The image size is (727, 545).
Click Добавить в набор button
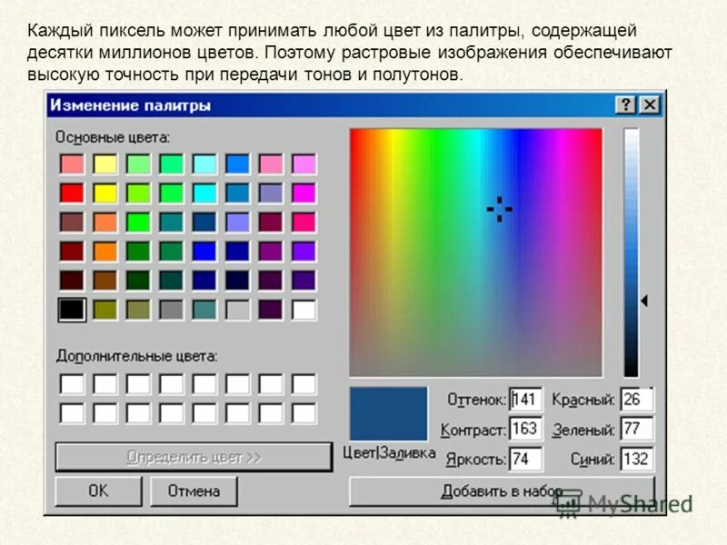[x=503, y=490]
